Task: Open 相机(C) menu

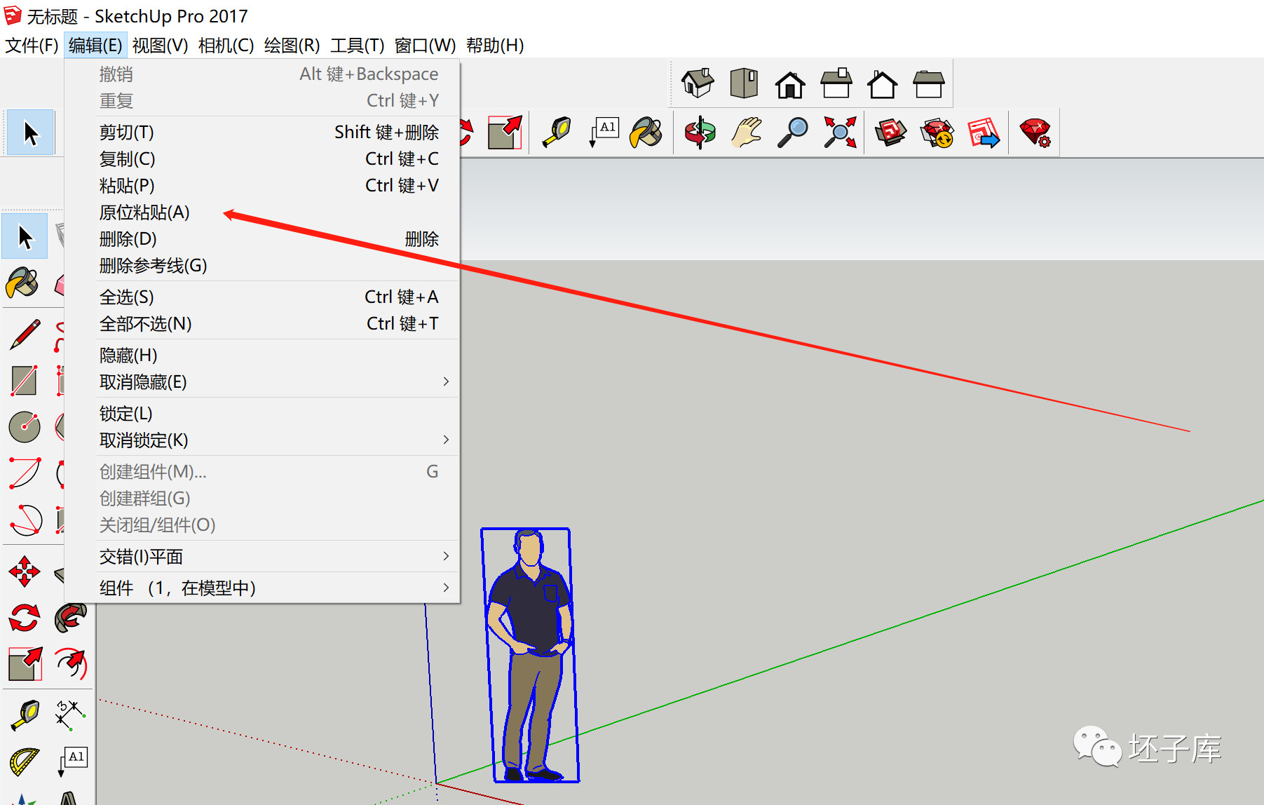Action: (x=226, y=46)
